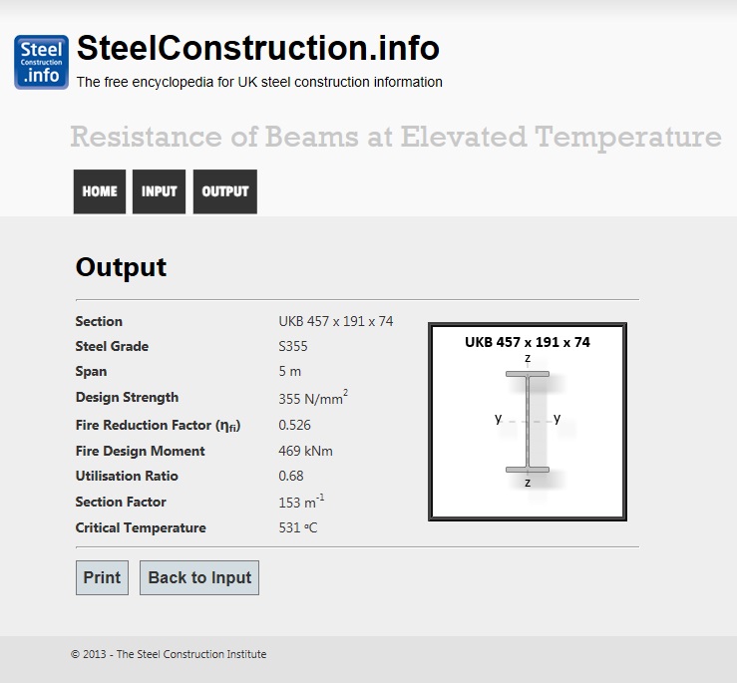Click the Resistance of Beams page heading
The image size is (737, 683).
click(396, 137)
